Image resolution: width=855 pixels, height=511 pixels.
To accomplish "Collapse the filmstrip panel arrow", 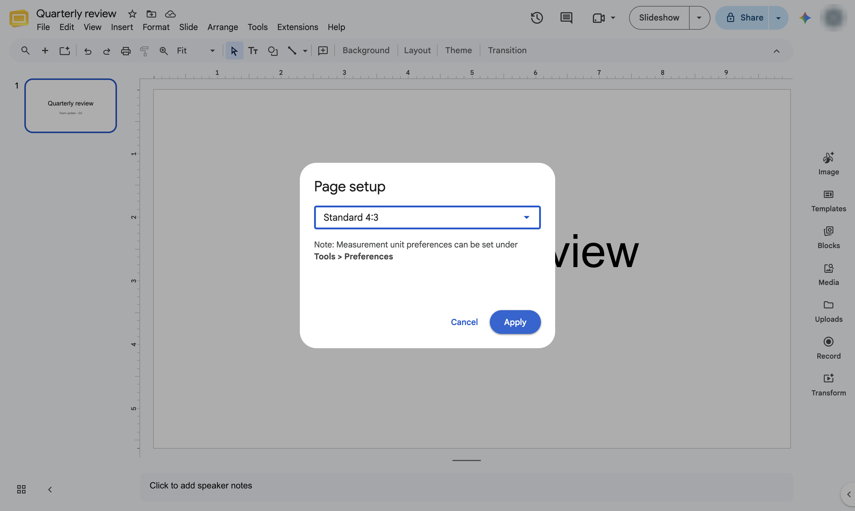I will pyautogui.click(x=50, y=489).
